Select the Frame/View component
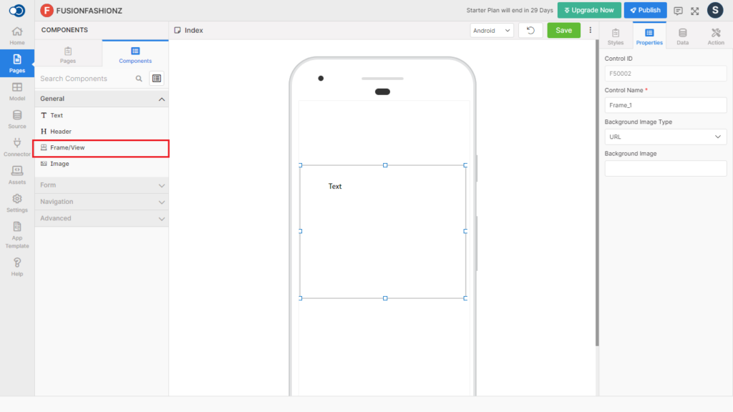 tap(102, 147)
